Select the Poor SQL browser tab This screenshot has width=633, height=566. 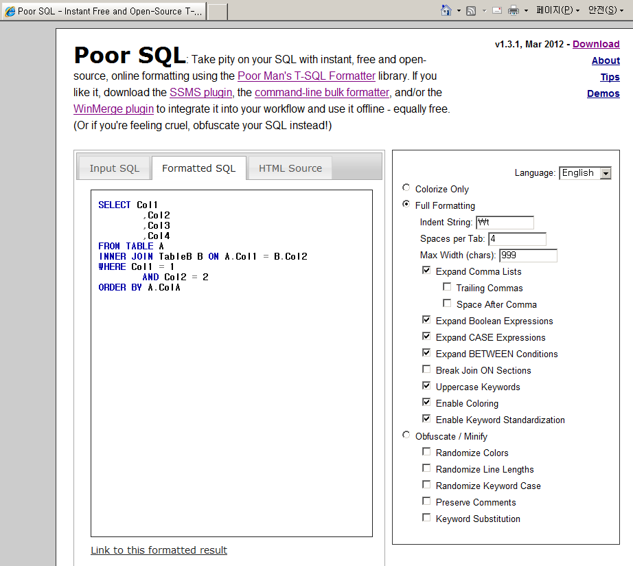(104, 11)
